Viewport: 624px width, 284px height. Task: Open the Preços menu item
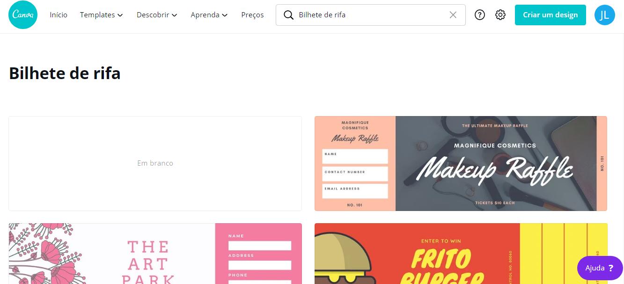(252, 15)
